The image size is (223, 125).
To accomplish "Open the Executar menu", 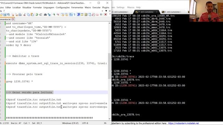I will tap(97, 8).
